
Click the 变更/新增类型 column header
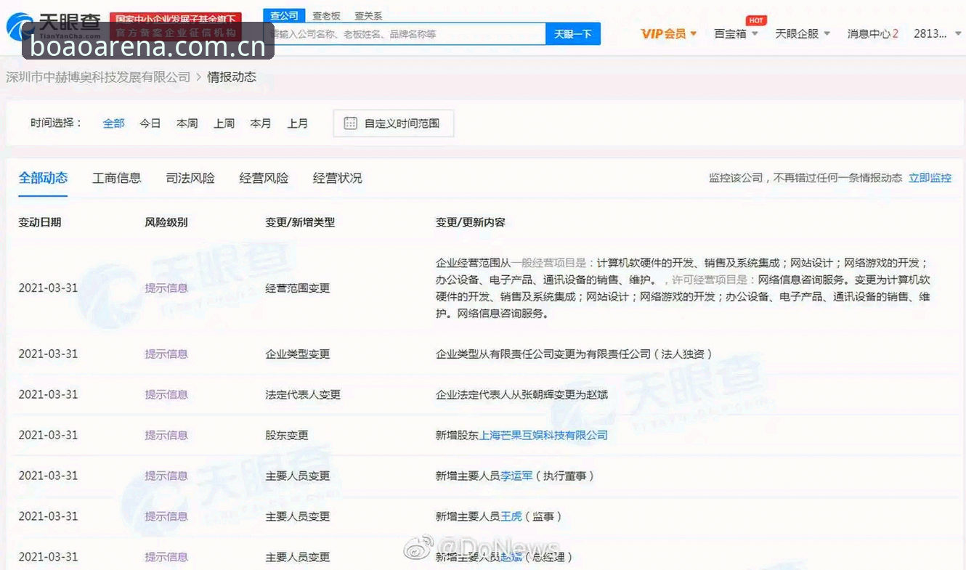[301, 222]
